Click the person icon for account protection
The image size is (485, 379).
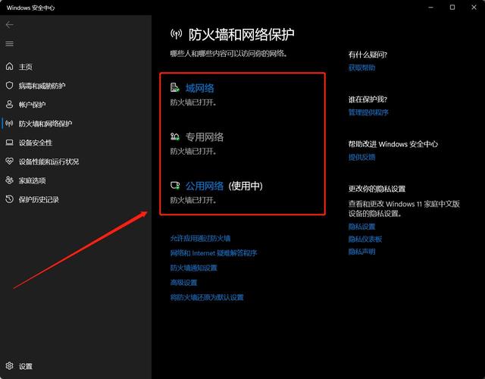[x=10, y=105]
